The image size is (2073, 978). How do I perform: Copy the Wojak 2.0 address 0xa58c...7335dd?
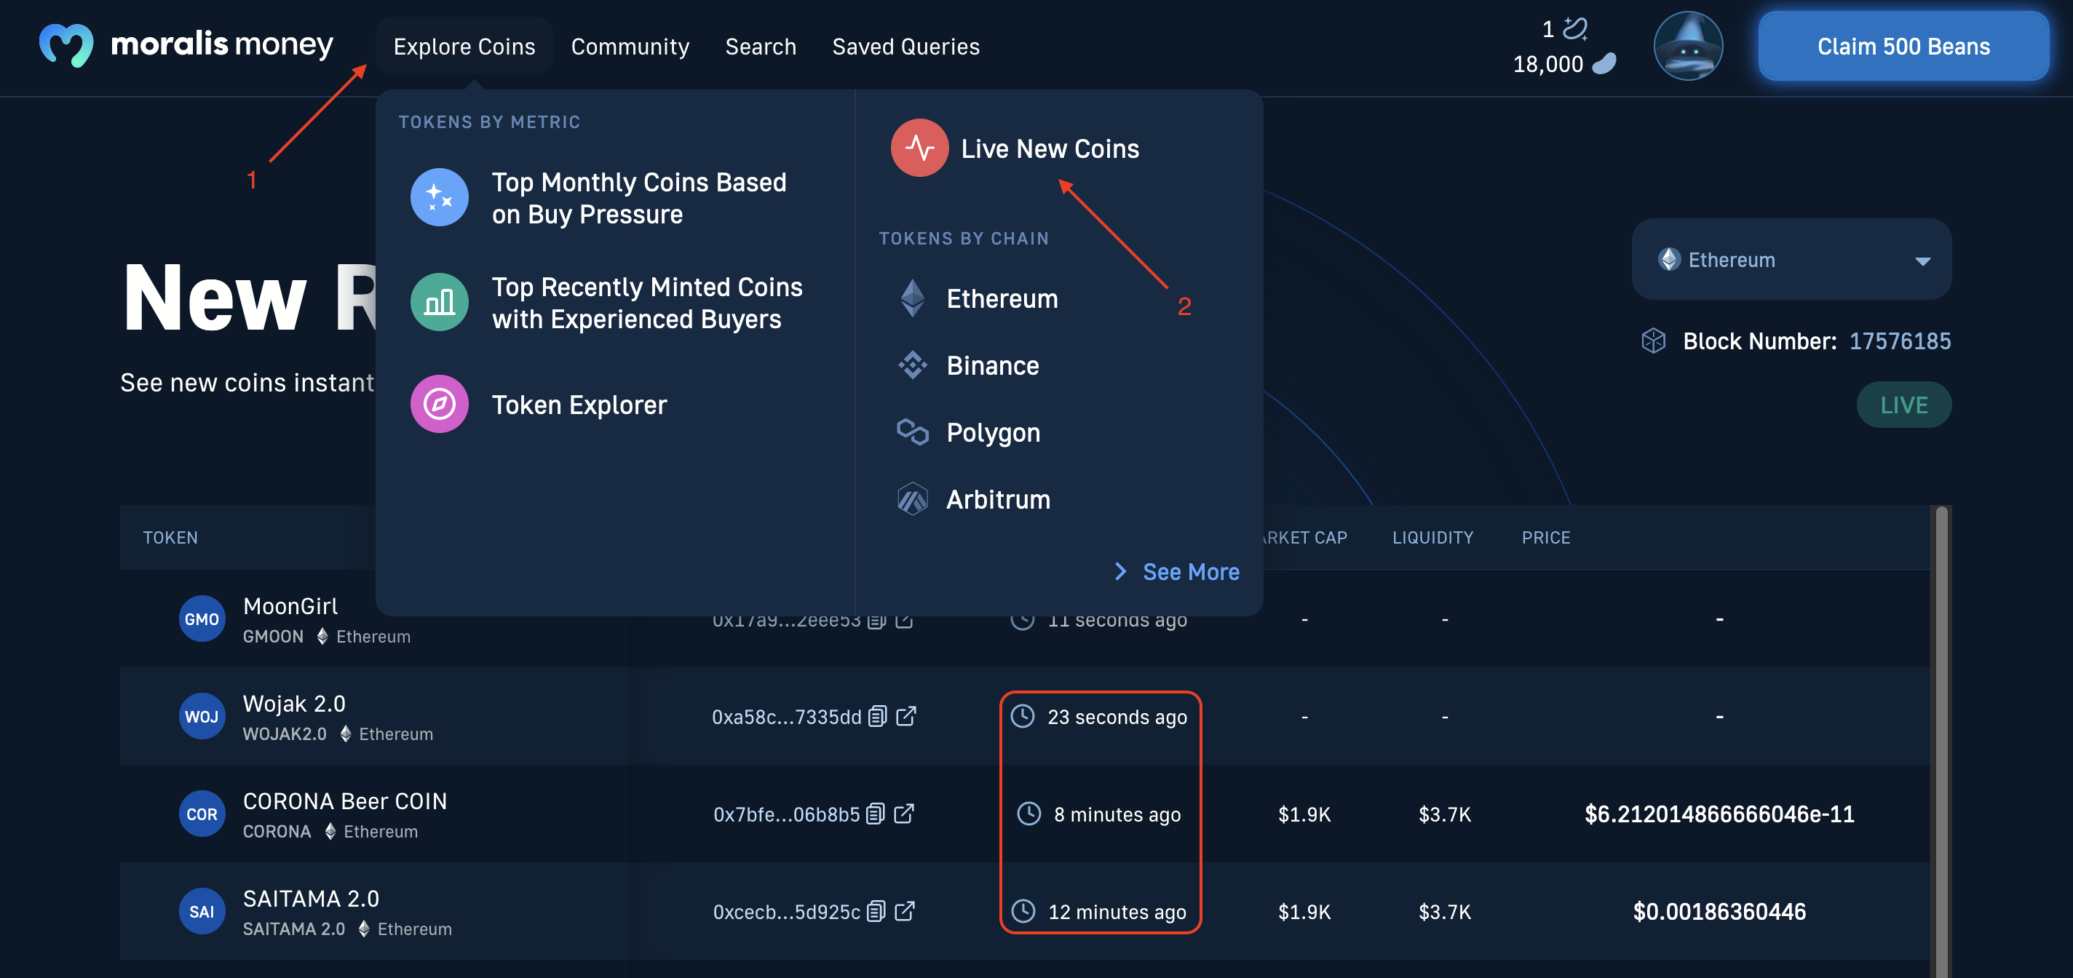(x=877, y=716)
